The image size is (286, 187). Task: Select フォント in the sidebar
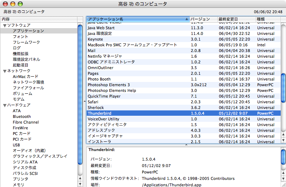coord(21,37)
